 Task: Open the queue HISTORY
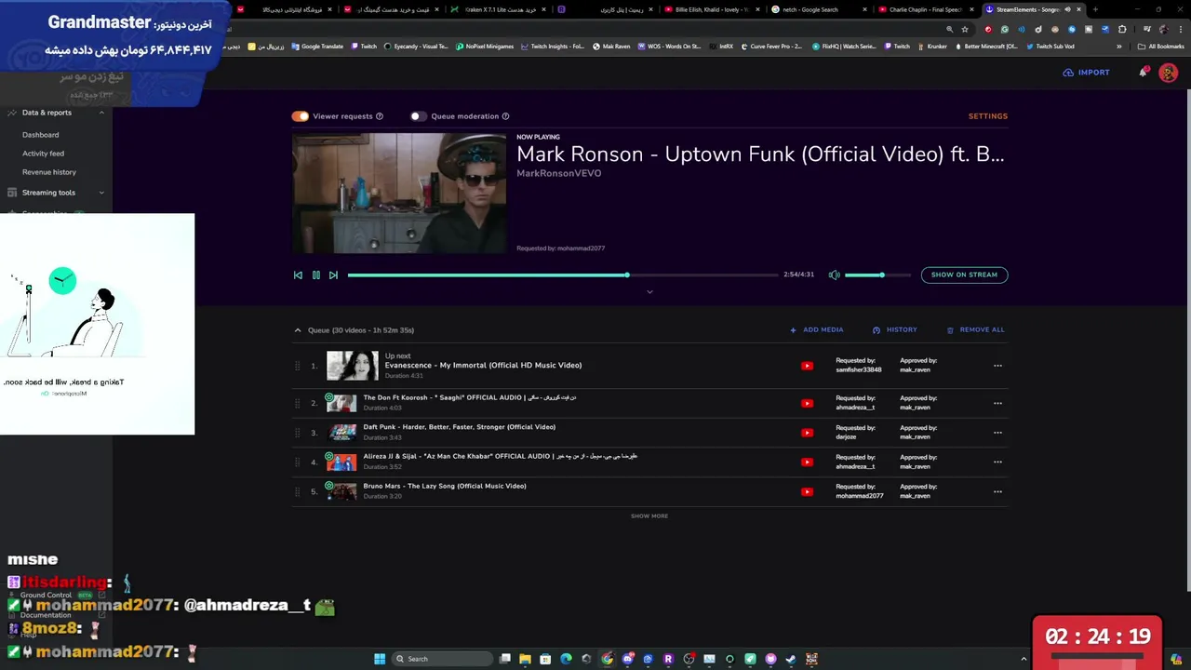coord(895,329)
